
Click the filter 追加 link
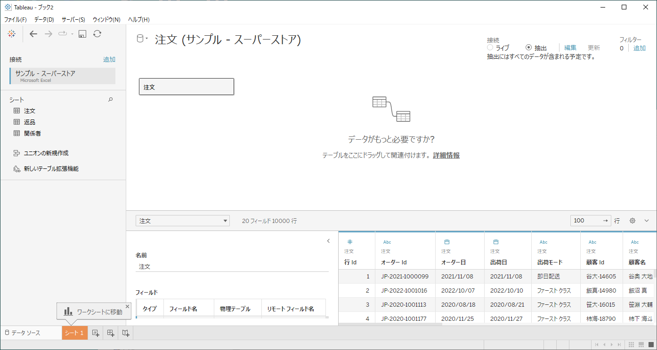pos(640,48)
